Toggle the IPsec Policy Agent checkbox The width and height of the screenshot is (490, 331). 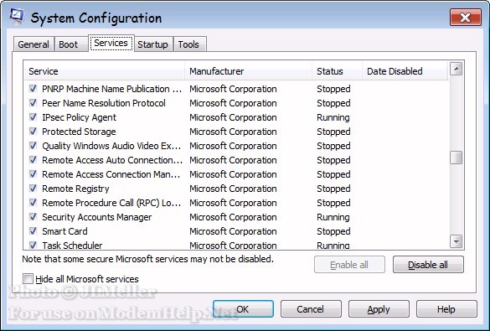(x=33, y=117)
